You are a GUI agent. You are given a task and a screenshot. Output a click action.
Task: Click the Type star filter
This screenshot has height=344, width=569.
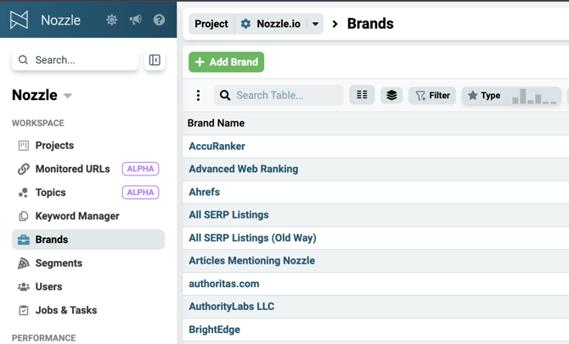coord(484,95)
